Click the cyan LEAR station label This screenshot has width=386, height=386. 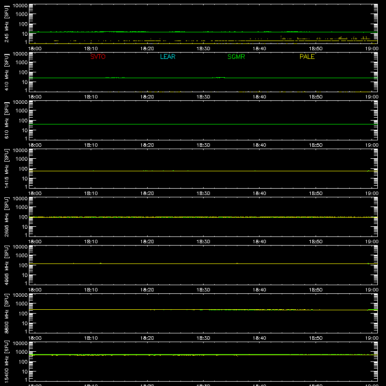coord(167,56)
